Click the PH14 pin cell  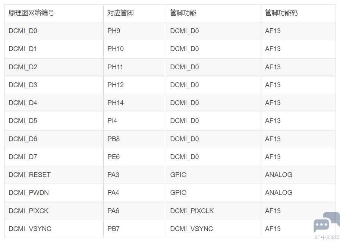(x=135, y=103)
